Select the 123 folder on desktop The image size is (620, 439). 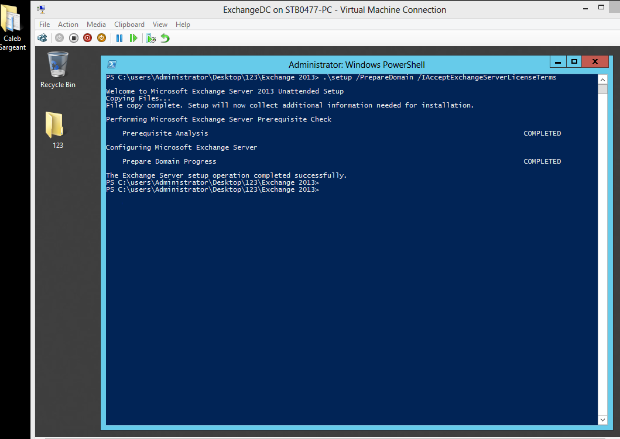[x=55, y=130]
